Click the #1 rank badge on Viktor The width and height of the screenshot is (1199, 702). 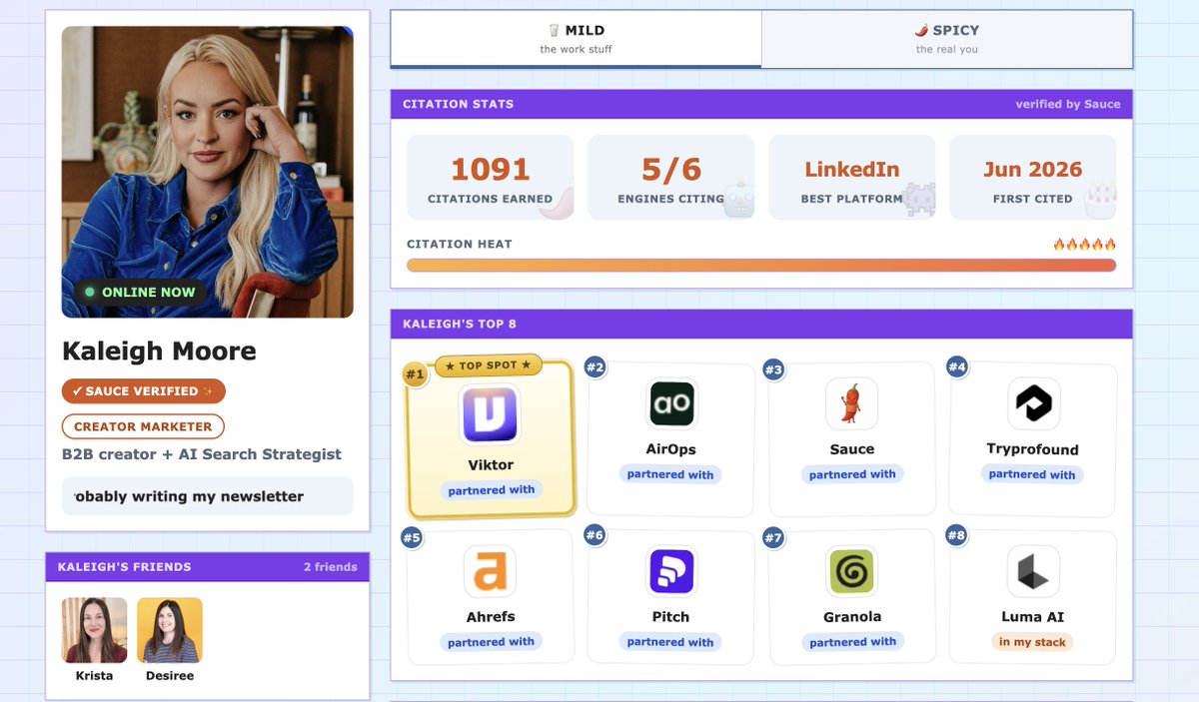tap(415, 374)
